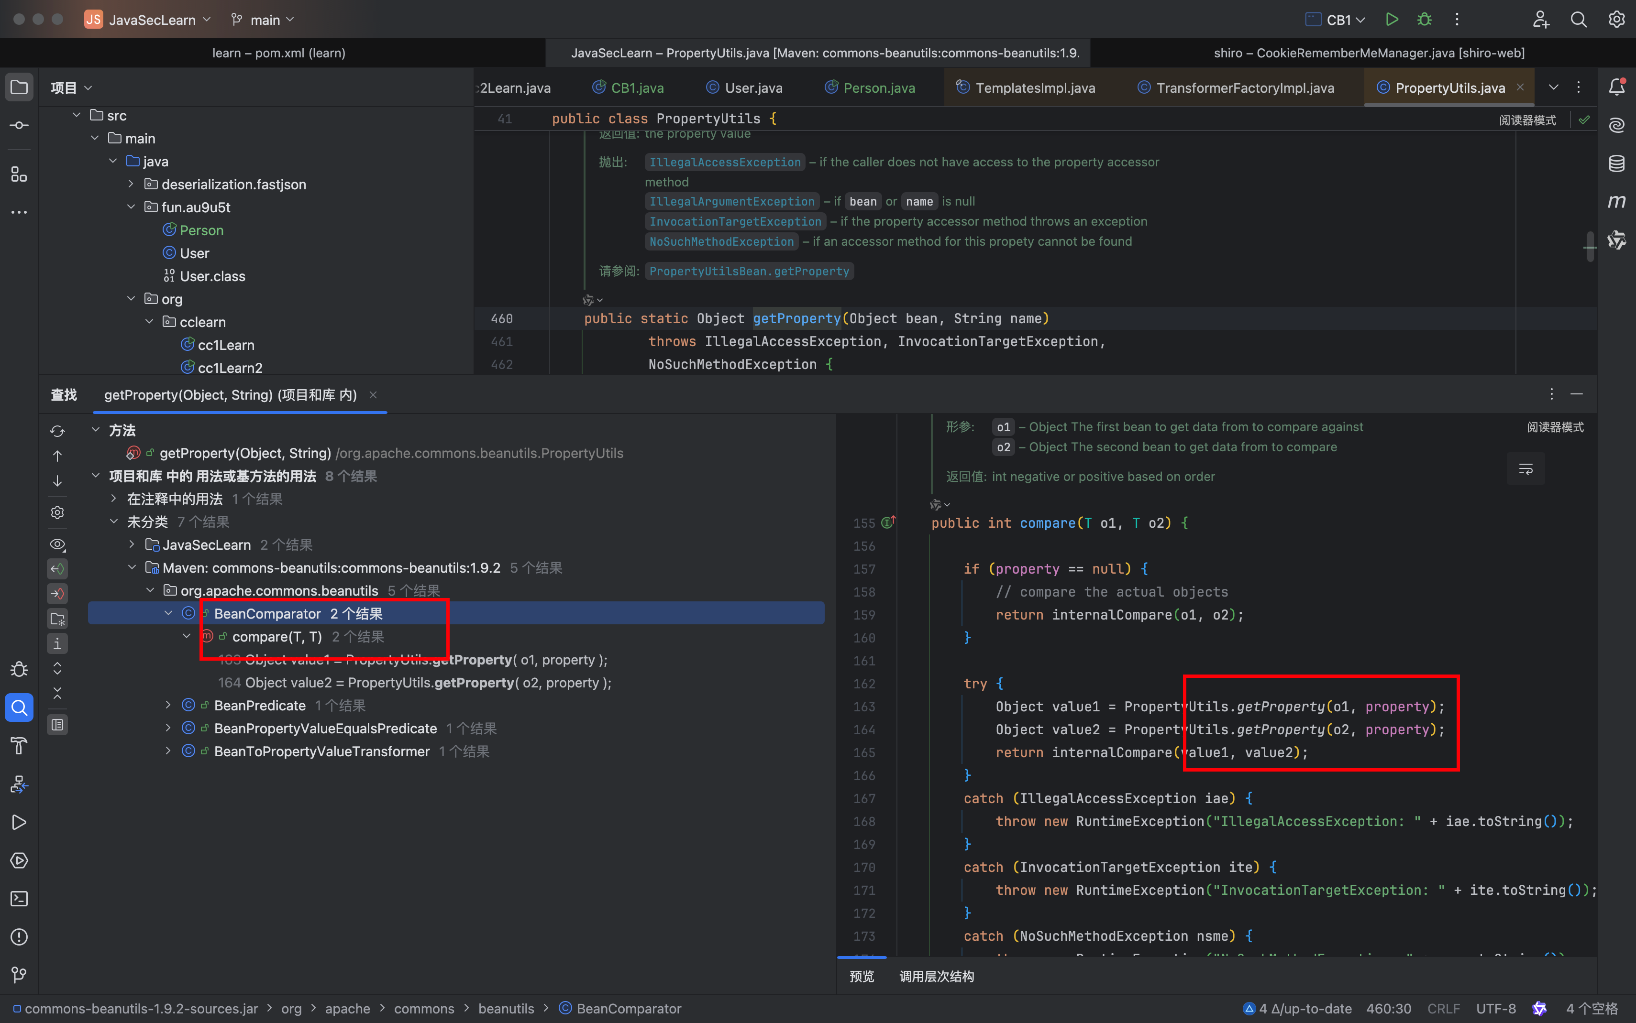Follow the PropertyUtilsBean.getProperty doc link

pyautogui.click(x=749, y=272)
